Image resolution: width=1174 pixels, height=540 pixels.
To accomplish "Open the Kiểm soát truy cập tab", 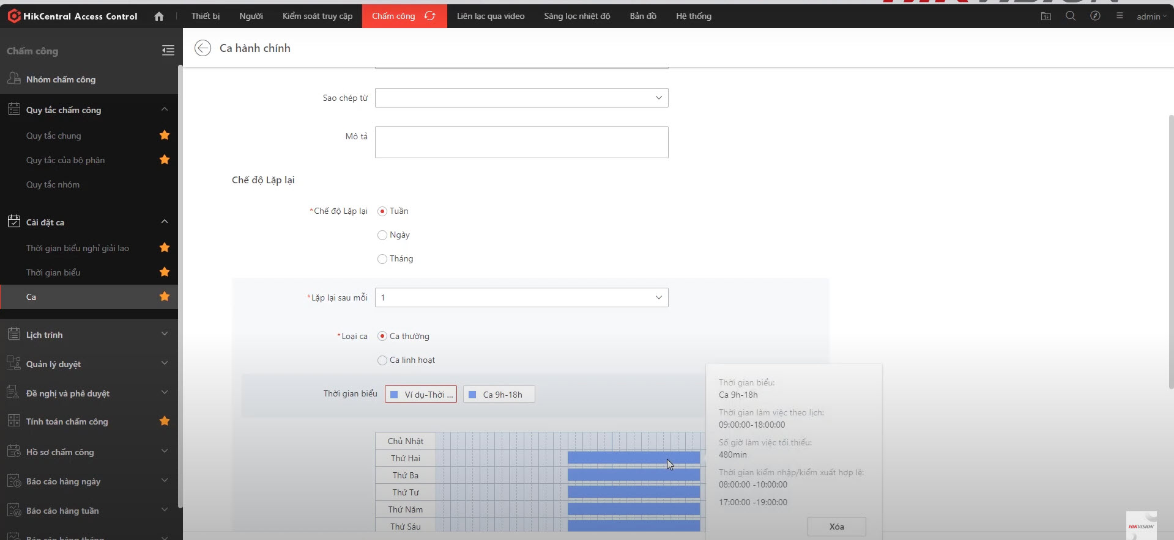I will (x=317, y=16).
